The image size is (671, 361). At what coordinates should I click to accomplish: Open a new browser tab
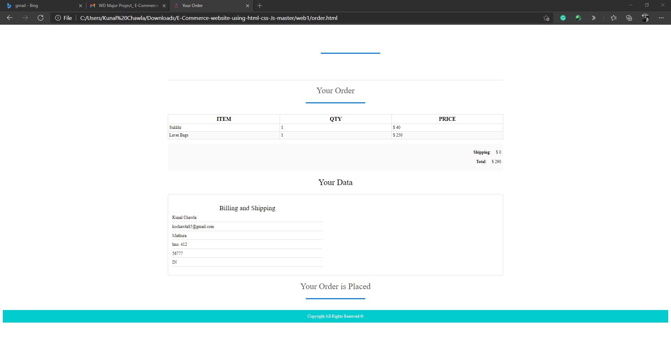(x=259, y=6)
